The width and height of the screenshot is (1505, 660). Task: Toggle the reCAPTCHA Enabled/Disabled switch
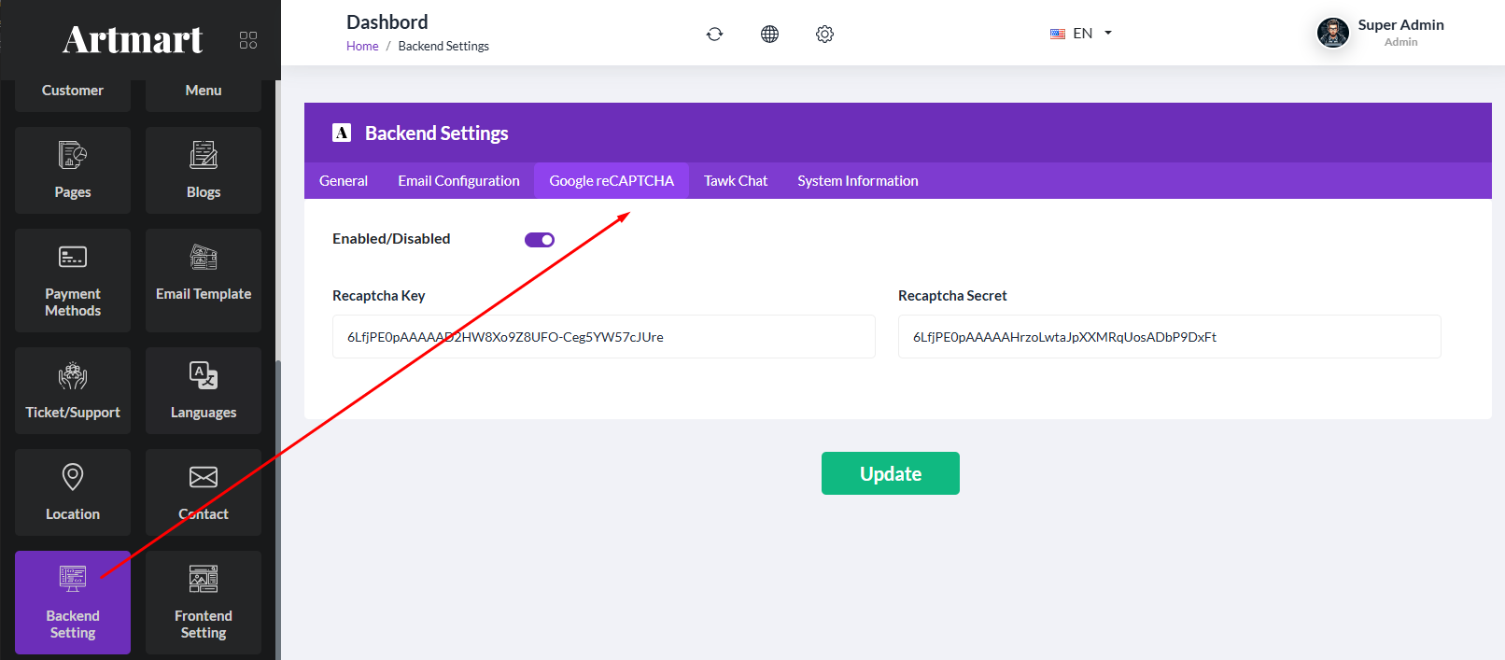[x=540, y=240]
